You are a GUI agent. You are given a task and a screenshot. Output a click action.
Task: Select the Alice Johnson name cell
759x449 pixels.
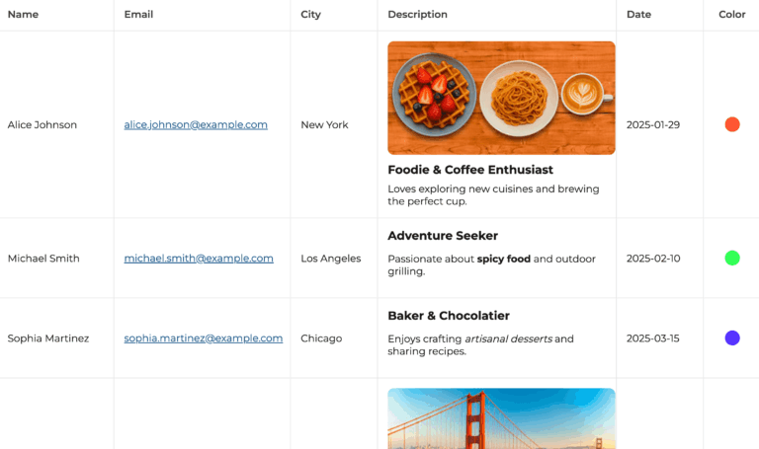point(42,125)
